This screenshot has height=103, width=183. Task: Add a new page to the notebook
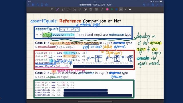coord(153,5)
